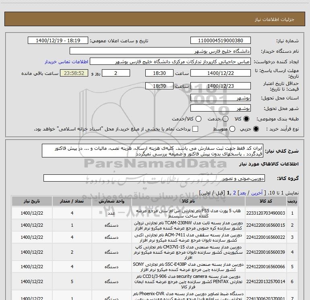Select the خدمت radio button
The image size is (310, 300).
[225, 119]
